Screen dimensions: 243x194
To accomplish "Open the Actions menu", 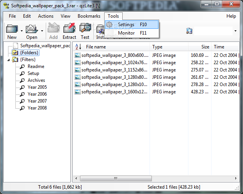I will (46, 16).
